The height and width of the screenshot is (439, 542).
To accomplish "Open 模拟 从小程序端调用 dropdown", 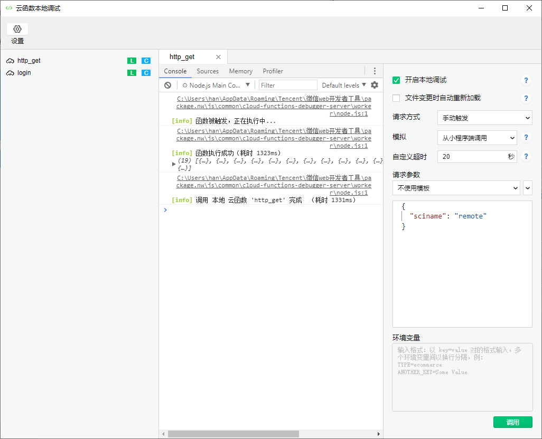I will 477,138.
